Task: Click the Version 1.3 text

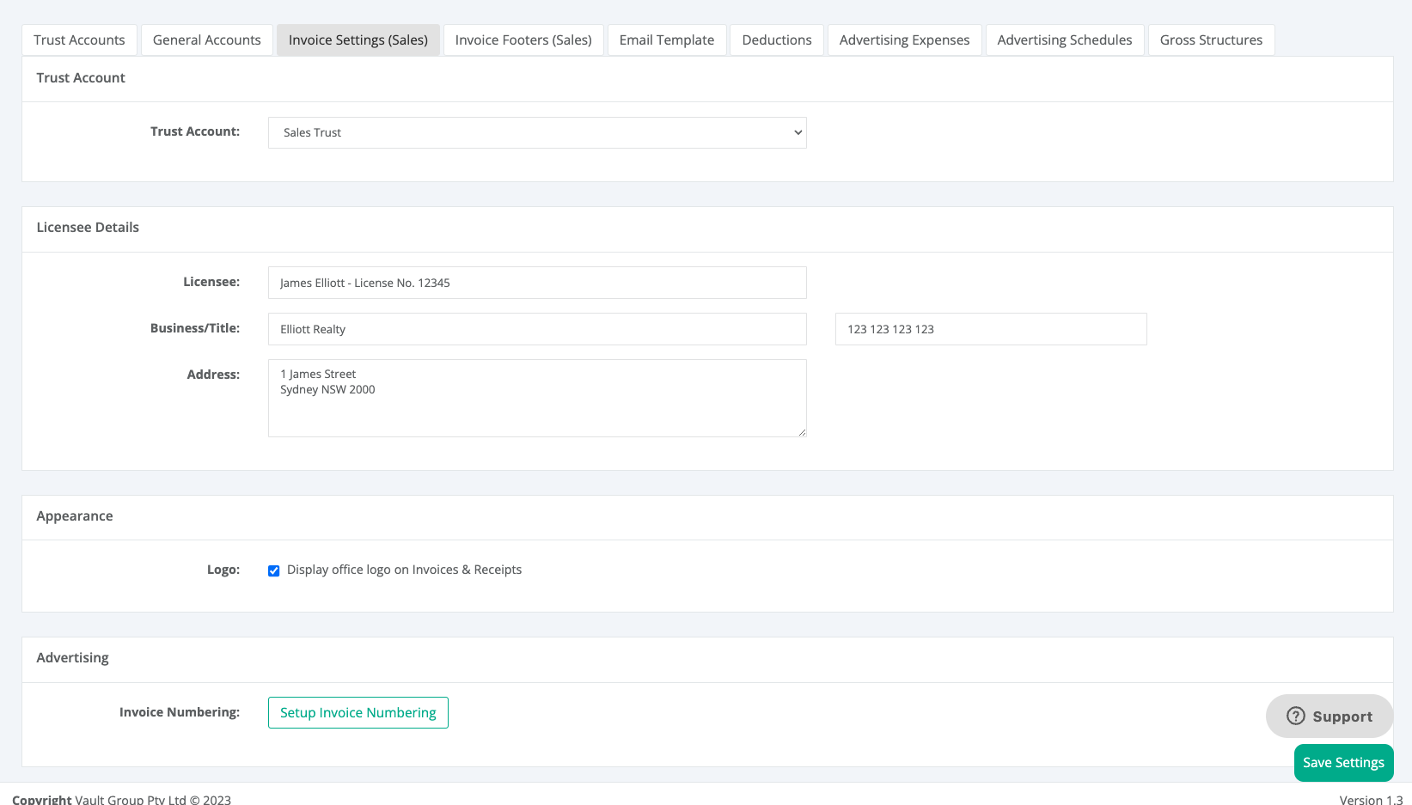Action: click(1371, 799)
